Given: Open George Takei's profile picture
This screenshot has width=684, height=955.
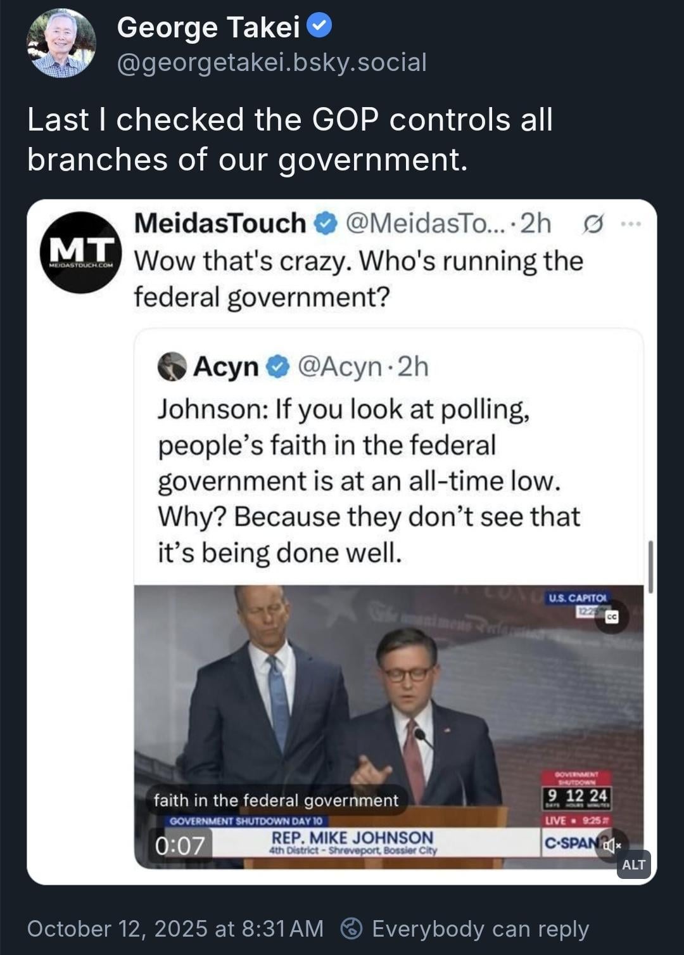Looking at the screenshot, I should (61, 43).
